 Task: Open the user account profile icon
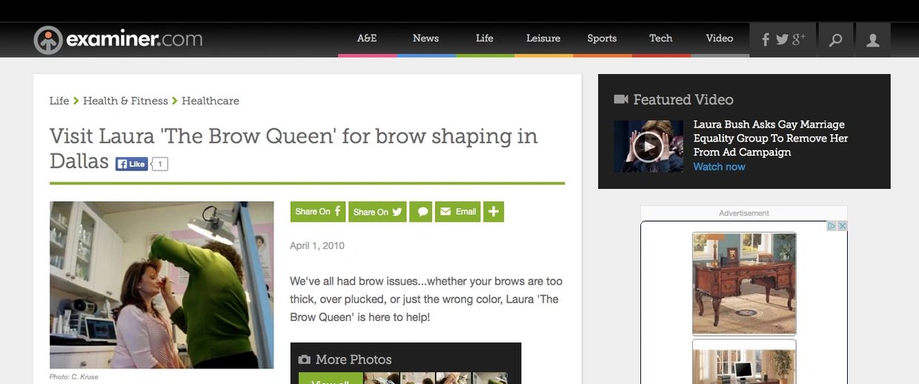tap(873, 40)
